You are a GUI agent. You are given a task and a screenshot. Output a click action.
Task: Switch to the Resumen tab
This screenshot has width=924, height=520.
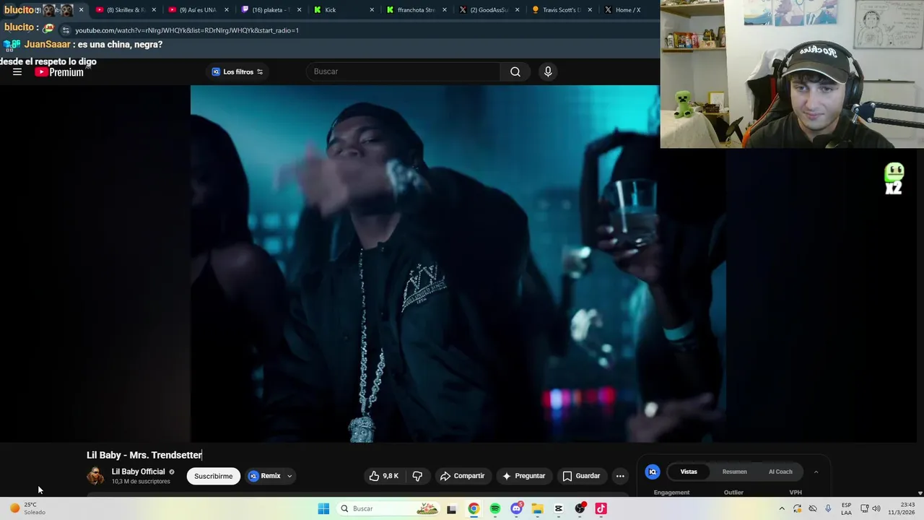[734, 472]
